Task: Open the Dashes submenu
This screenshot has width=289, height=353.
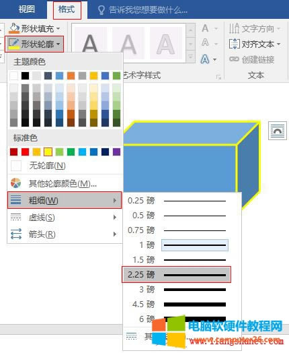Action: pos(65,217)
